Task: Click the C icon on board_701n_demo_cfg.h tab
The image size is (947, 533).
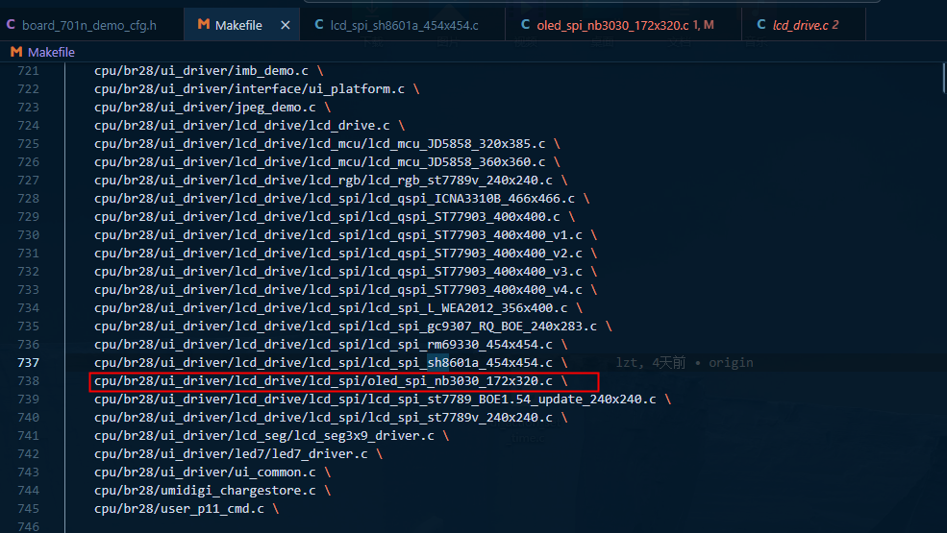Action: point(11,25)
